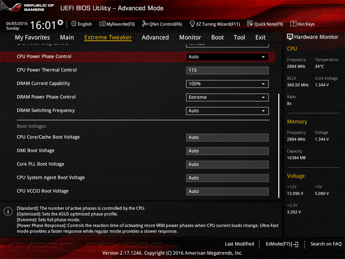The height and width of the screenshot is (259, 345).
Task: Click memory capacity 16384 MB
Action: (296, 158)
